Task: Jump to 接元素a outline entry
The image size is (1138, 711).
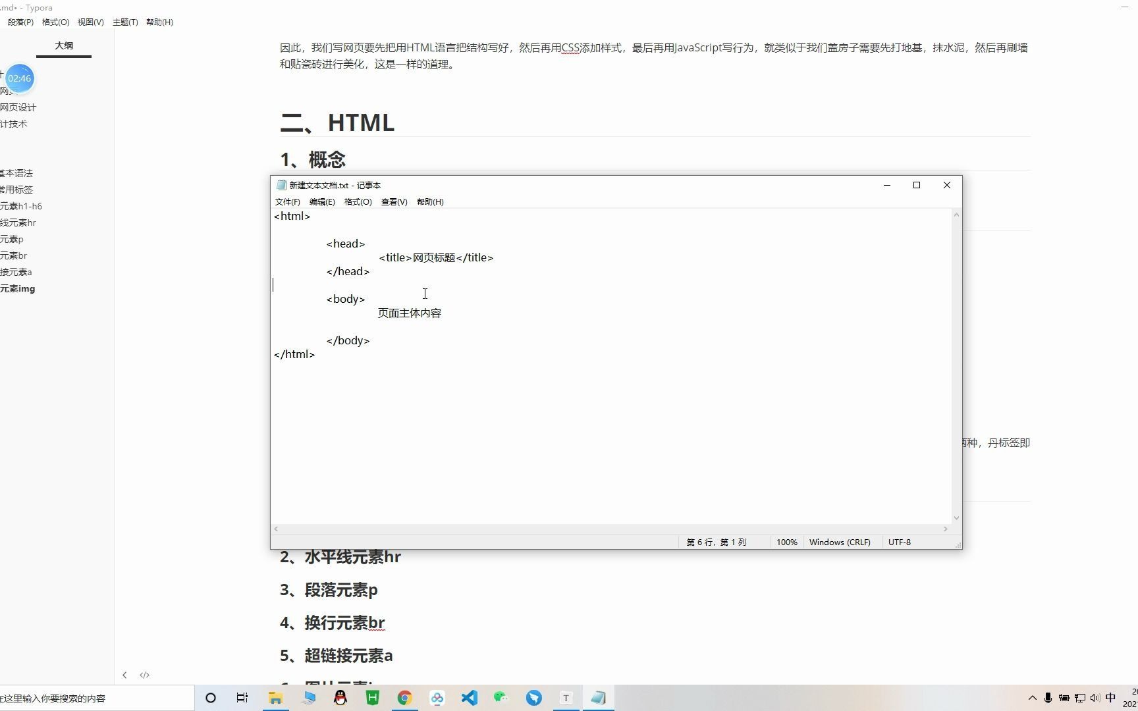Action: pos(16,272)
